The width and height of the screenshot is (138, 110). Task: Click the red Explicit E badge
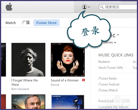[83, 80]
